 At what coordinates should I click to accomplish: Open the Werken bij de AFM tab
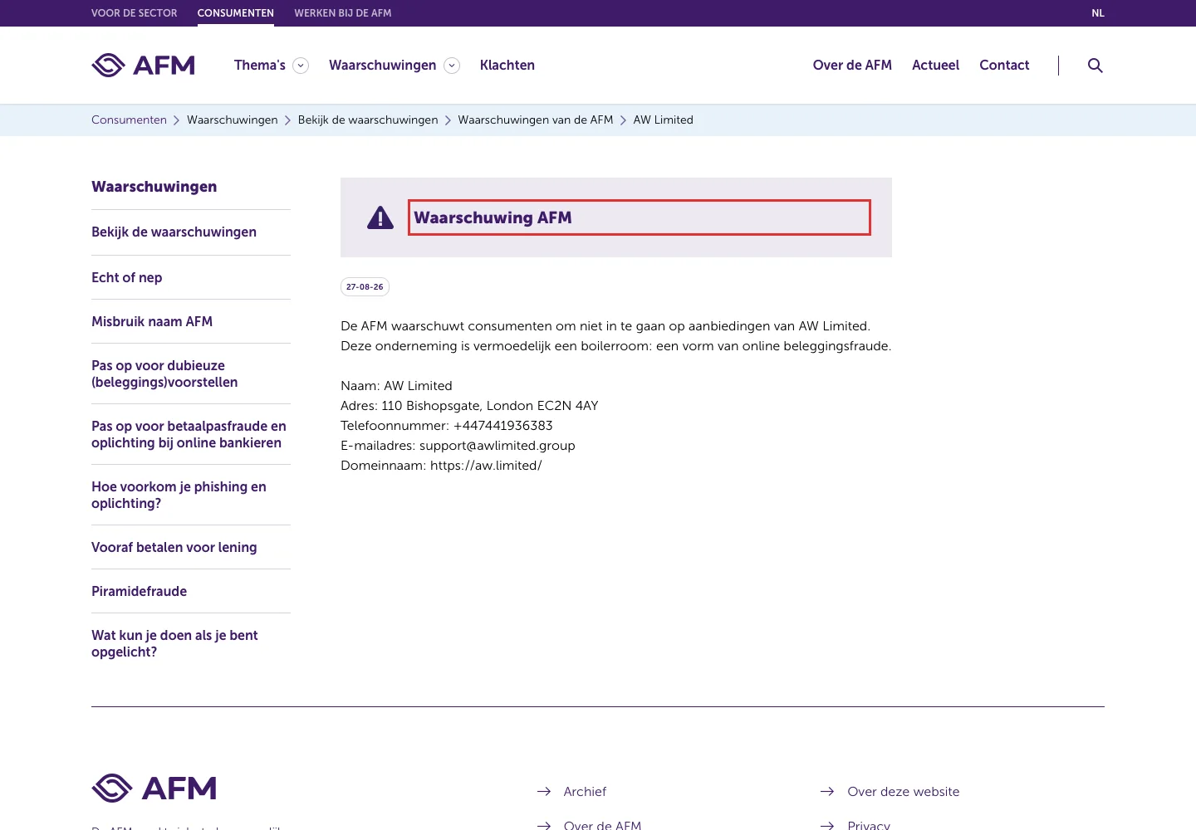point(343,13)
